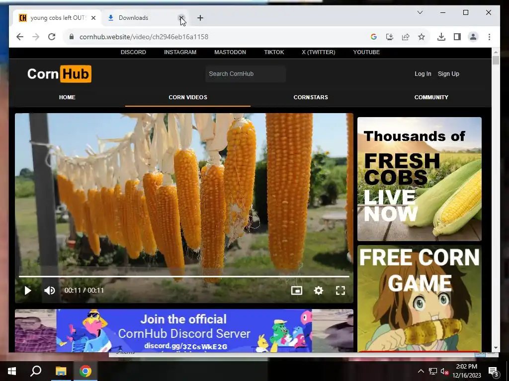509x381 pixels.
Task: Open the X (TWITTER) link
Action: (x=319, y=52)
